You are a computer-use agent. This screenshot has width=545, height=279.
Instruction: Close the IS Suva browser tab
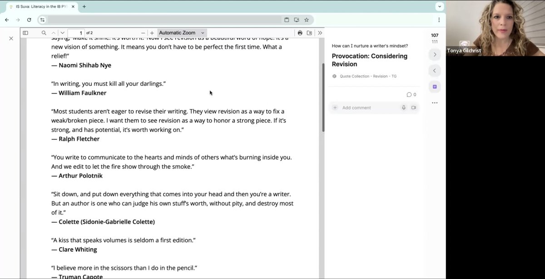73,7
